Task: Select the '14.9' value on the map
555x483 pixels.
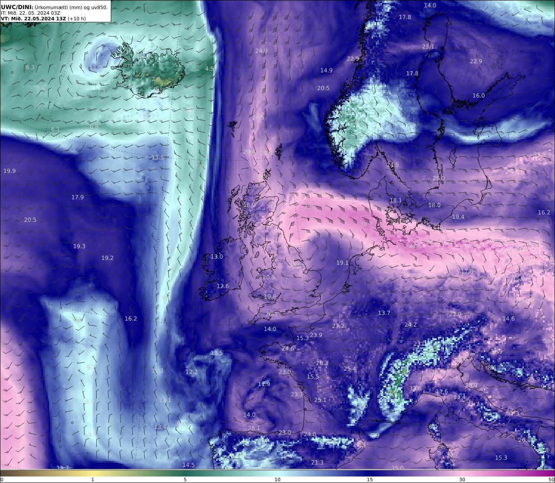Action: coord(326,70)
